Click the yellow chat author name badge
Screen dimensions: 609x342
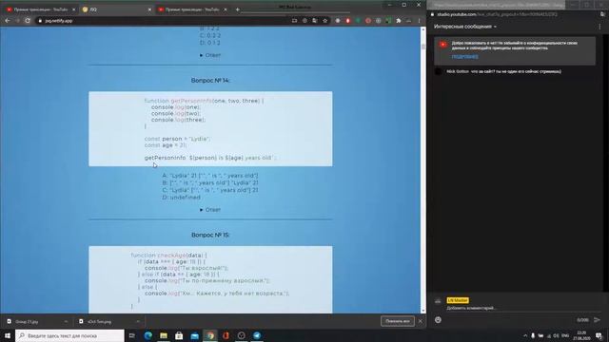pyautogui.click(x=458, y=300)
